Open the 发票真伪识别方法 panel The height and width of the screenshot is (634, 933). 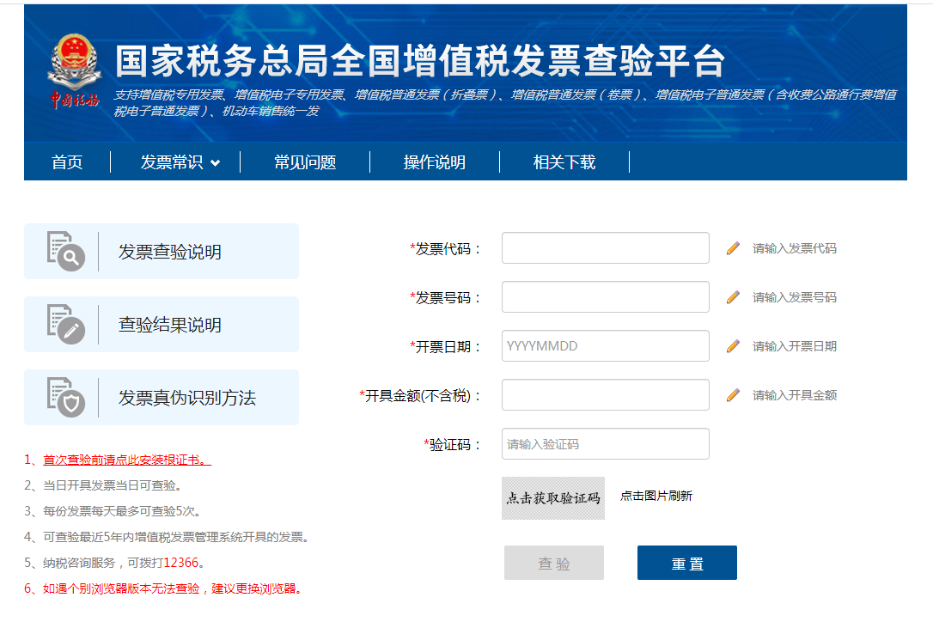tap(162, 397)
